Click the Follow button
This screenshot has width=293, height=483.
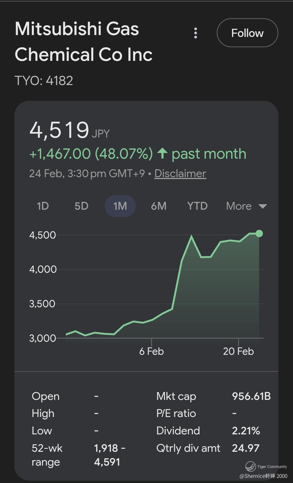tap(247, 33)
